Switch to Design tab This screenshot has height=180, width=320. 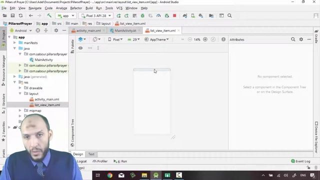(x=78, y=154)
